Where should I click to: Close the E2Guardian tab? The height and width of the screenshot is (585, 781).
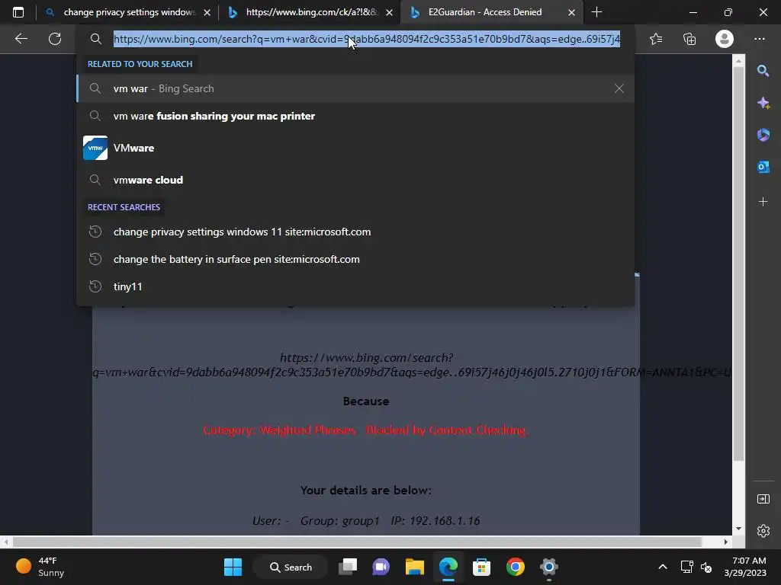pos(572,12)
